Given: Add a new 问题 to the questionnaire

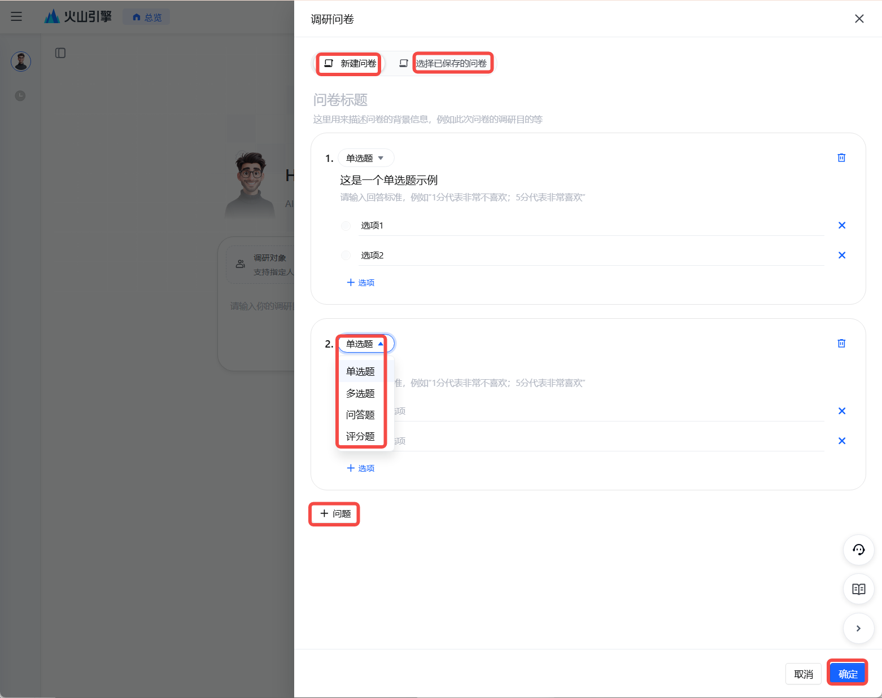Looking at the screenshot, I should [335, 514].
